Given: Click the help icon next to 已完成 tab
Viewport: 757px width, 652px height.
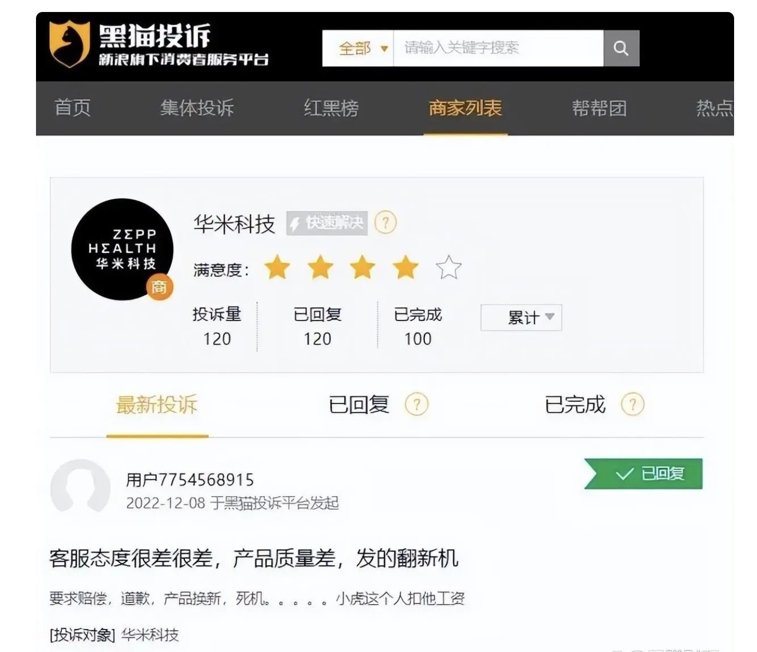Looking at the screenshot, I should 633,405.
